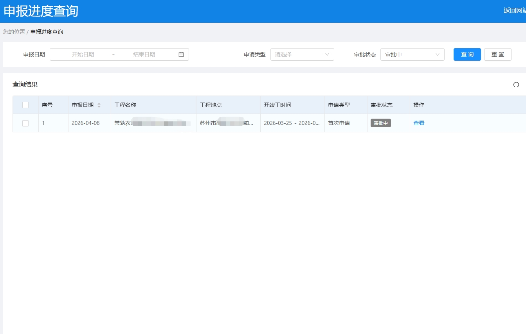Focus the 结束日期 input field
Screen dimensions: 526x334
[x=144, y=54]
